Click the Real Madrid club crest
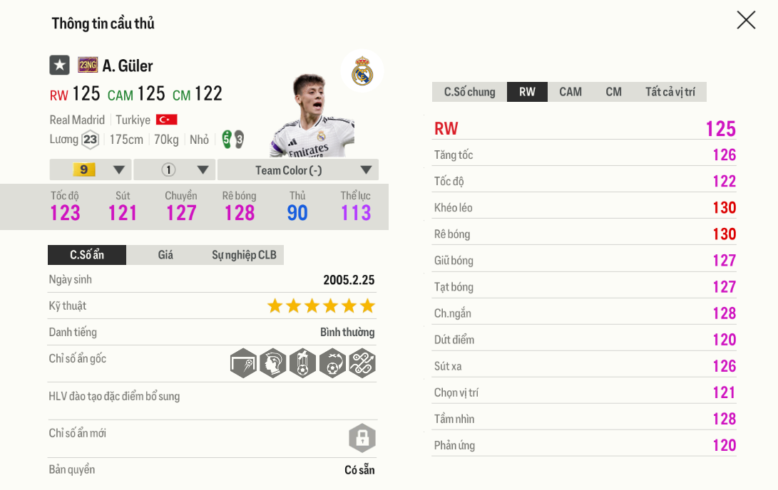The width and height of the screenshot is (778, 490). [x=362, y=71]
